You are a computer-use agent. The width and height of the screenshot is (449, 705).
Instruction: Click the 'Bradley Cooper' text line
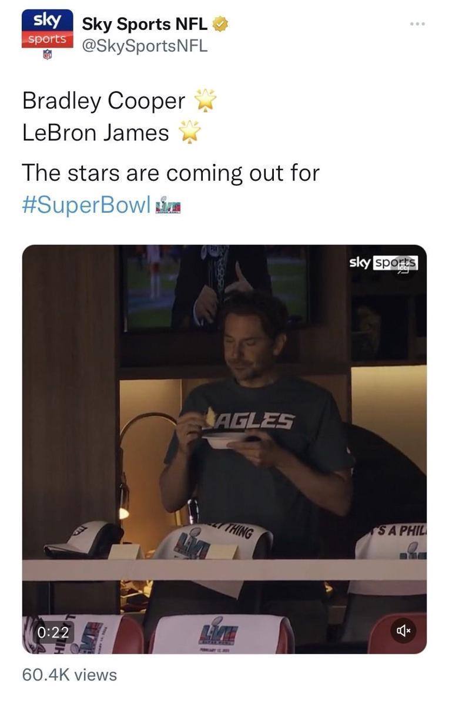click(103, 101)
